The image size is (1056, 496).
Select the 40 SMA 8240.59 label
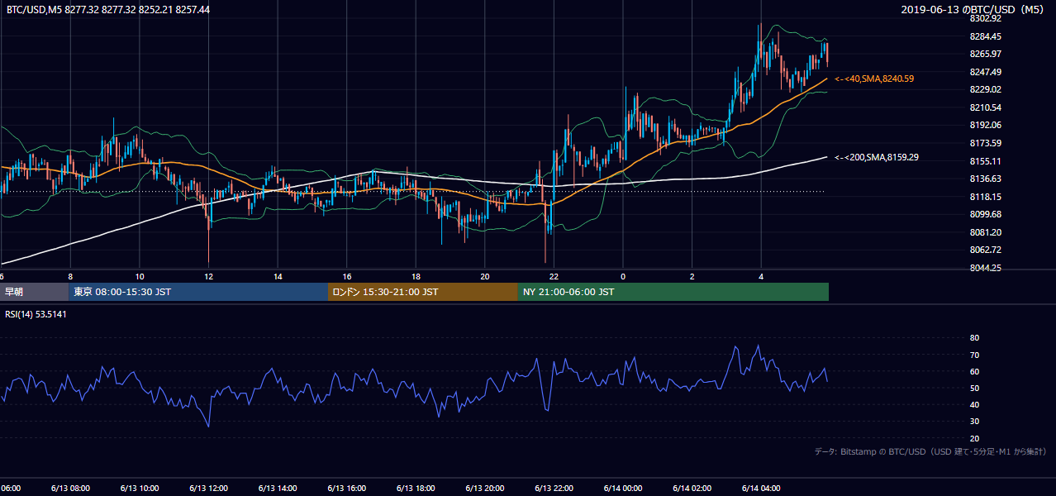(874, 79)
